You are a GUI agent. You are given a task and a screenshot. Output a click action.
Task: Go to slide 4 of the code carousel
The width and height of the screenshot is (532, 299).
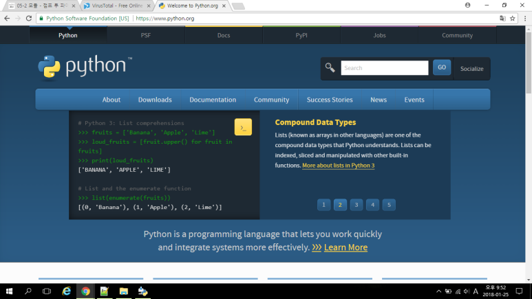[x=372, y=205]
